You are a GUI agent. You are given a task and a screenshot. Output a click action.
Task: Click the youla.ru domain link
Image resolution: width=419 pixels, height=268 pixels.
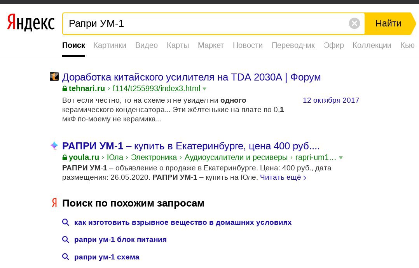tap(84, 157)
